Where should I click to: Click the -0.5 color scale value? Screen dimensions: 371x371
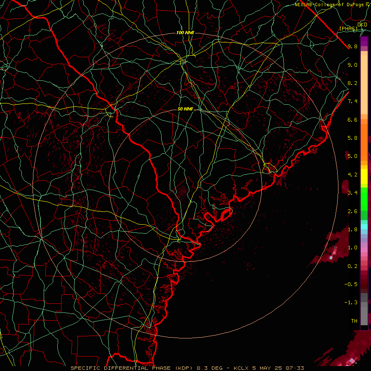click(x=351, y=284)
